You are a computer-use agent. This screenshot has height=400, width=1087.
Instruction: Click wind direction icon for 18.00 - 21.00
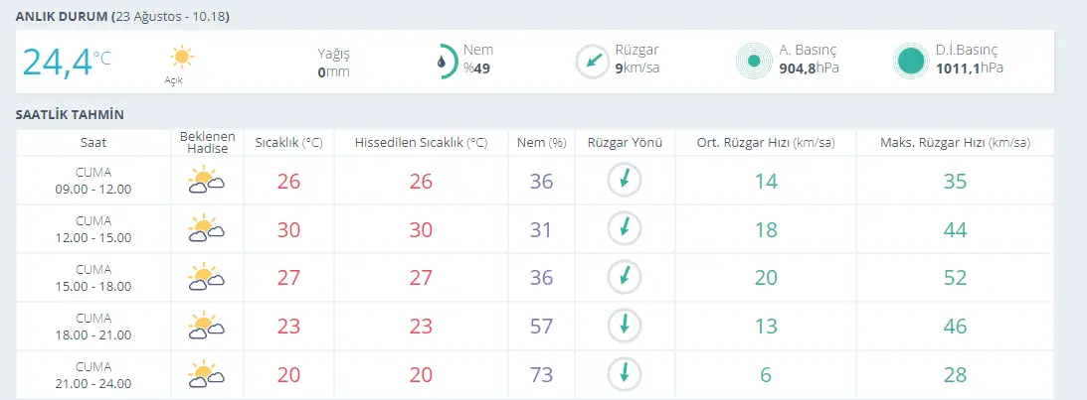click(625, 325)
